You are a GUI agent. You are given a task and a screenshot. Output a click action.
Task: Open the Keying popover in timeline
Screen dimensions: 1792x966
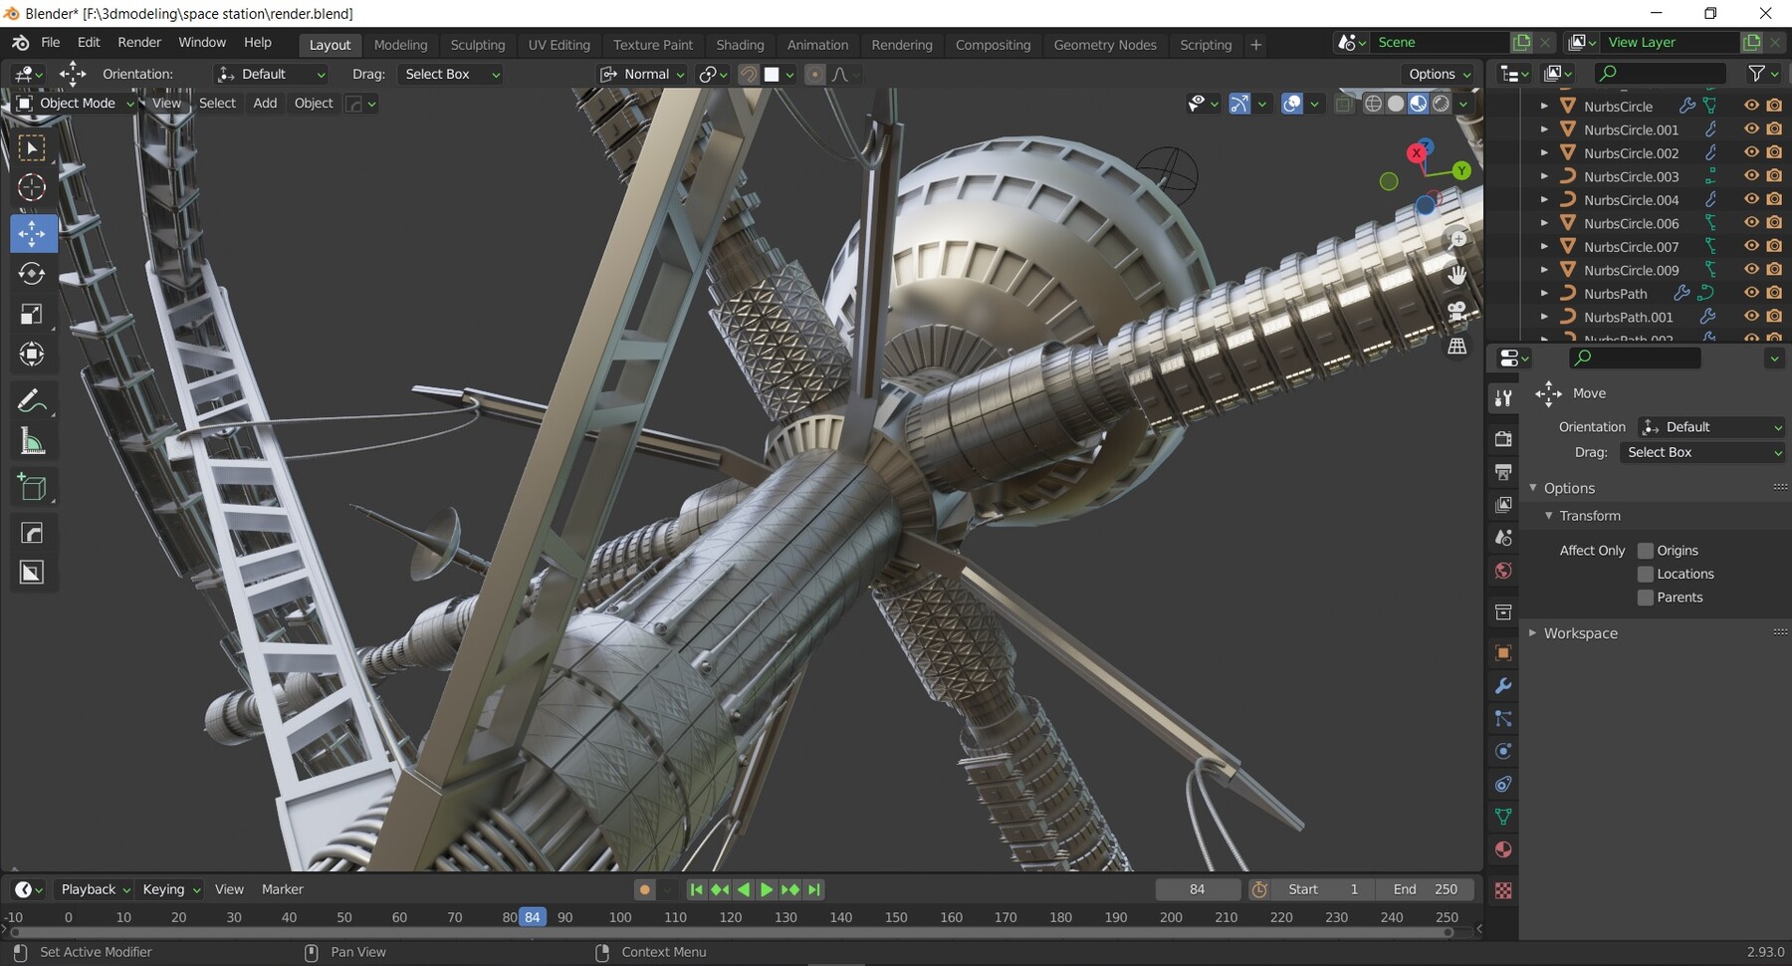(x=171, y=889)
